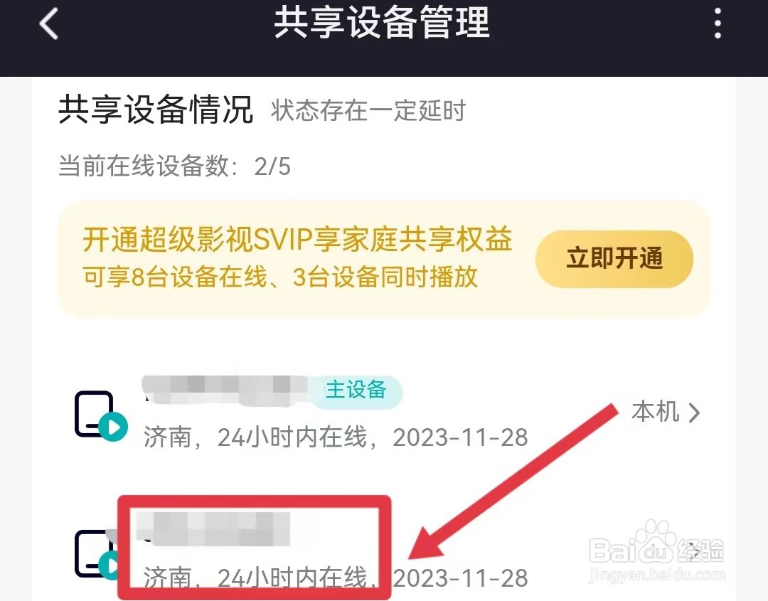Open the 本机 device details chevron
Screen dimensions: 768x601
pyautogui.click(x=694, y=413)
